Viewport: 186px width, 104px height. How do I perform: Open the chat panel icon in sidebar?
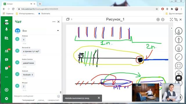(x=6, y=60)
